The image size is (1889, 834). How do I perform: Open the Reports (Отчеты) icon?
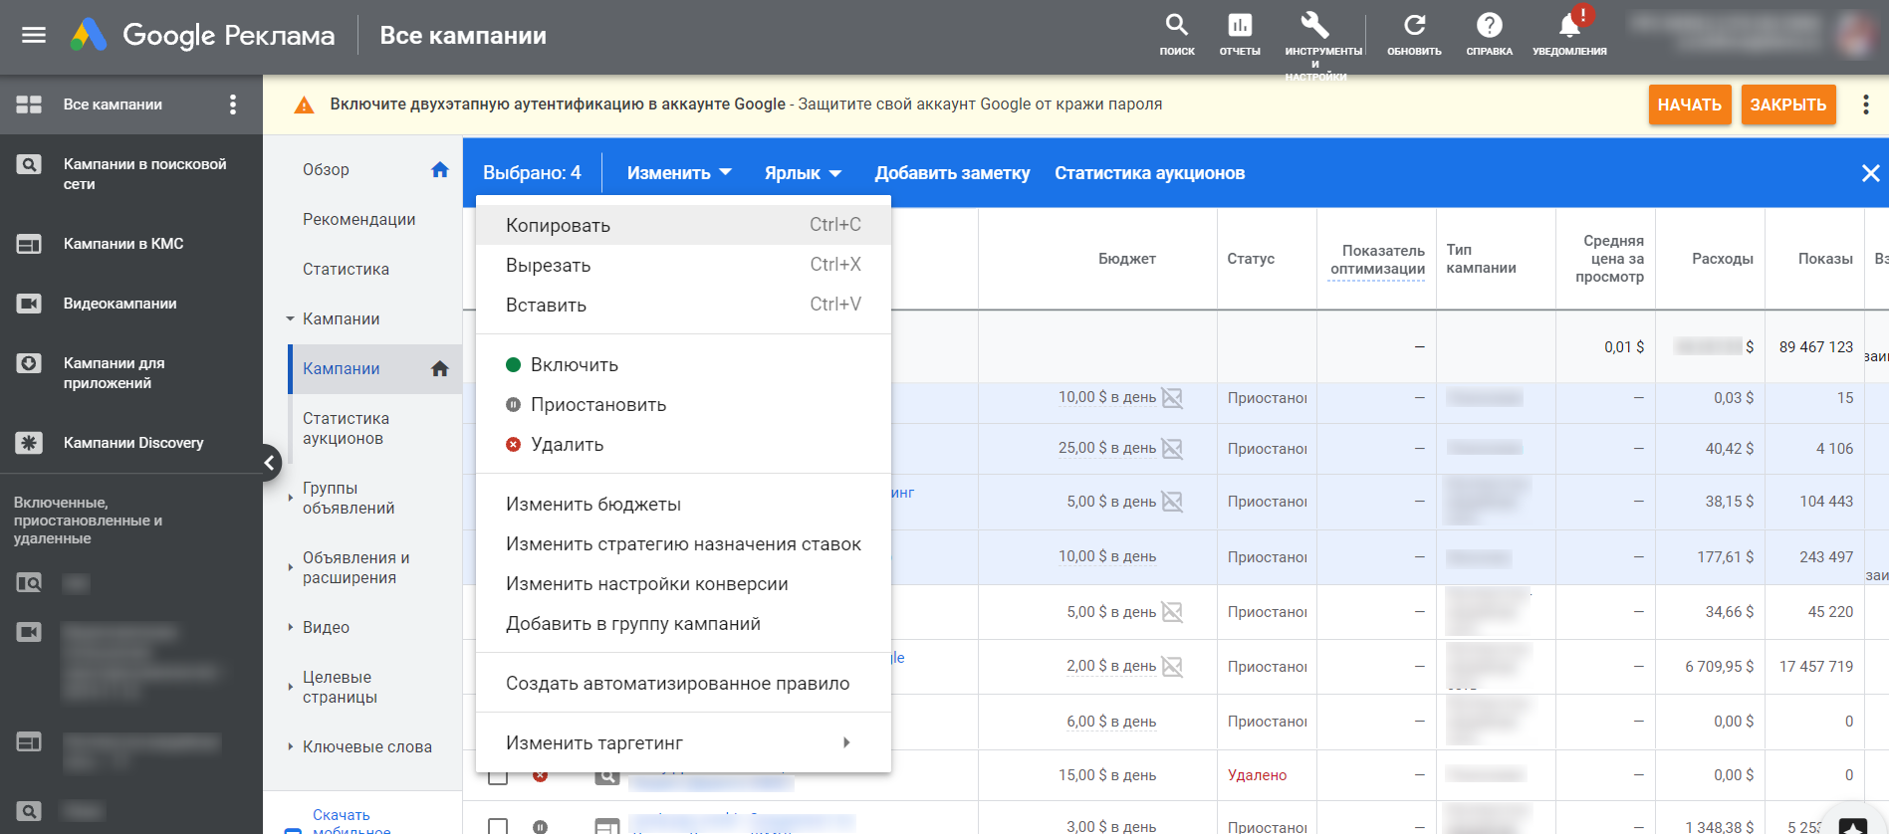(x=1239, y=26)
